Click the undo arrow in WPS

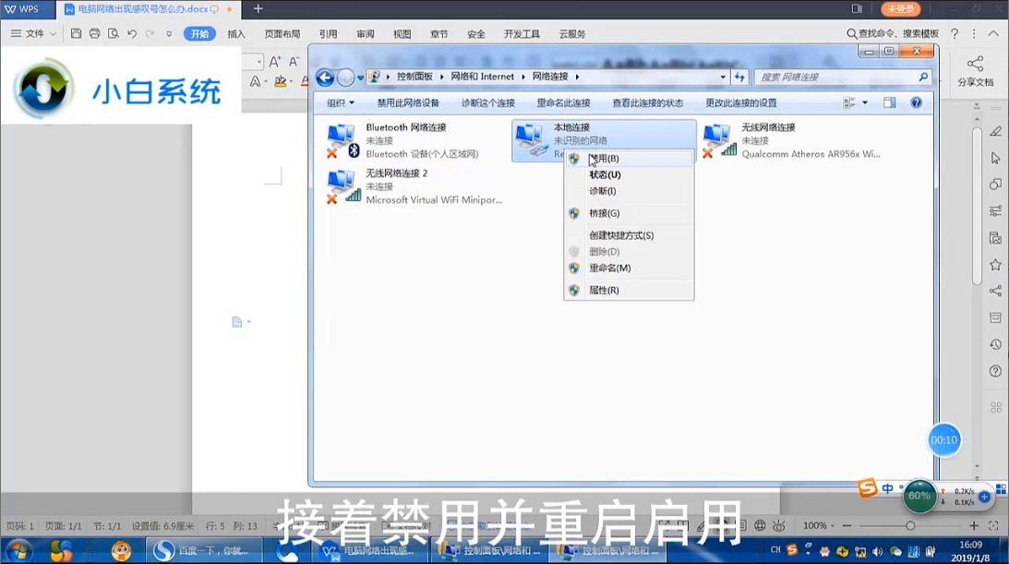(x=132, y=33)
